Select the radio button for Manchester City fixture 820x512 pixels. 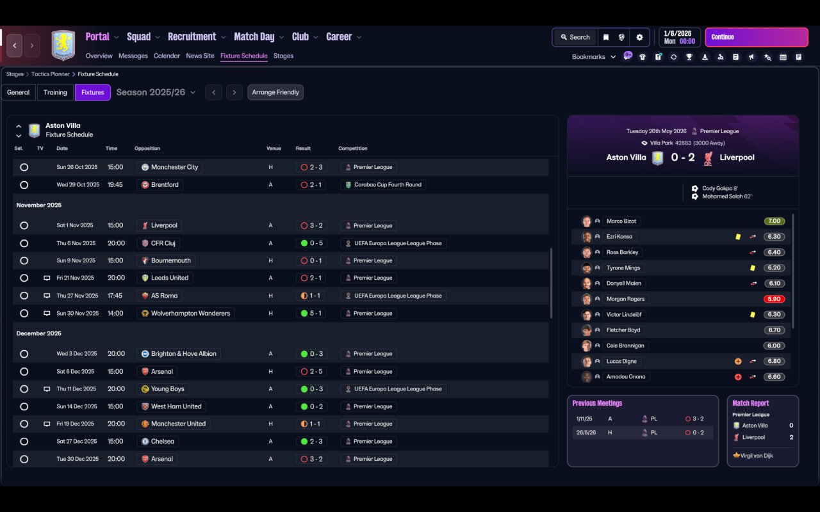point(24,167)
